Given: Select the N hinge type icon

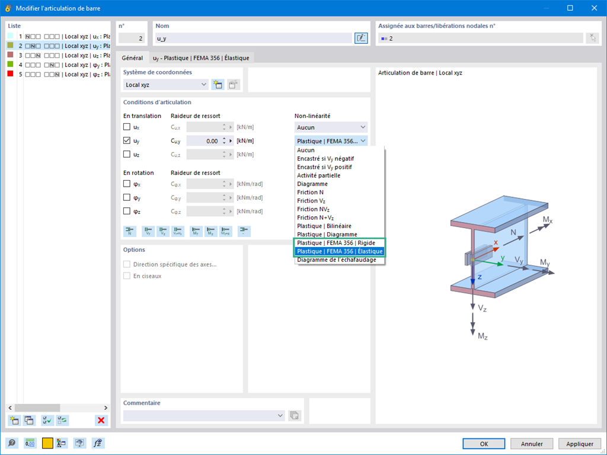Looking at the screenshot, I should (x=130, y=231).
